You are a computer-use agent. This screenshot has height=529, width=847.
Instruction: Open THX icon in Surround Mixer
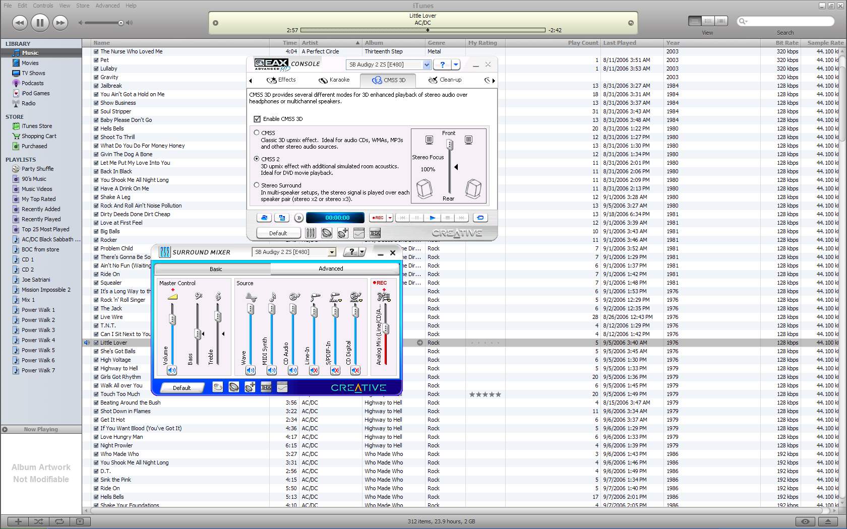[266, 387]
